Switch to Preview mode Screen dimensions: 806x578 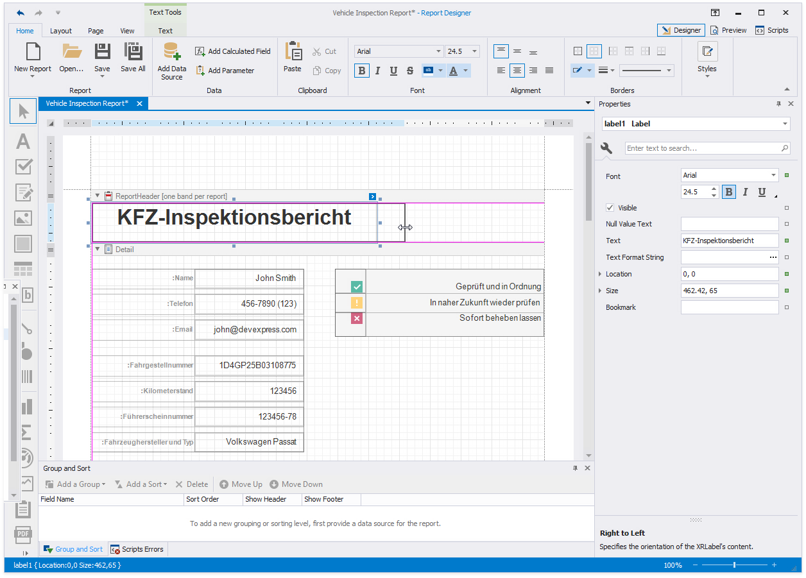(x=728, y=30)
